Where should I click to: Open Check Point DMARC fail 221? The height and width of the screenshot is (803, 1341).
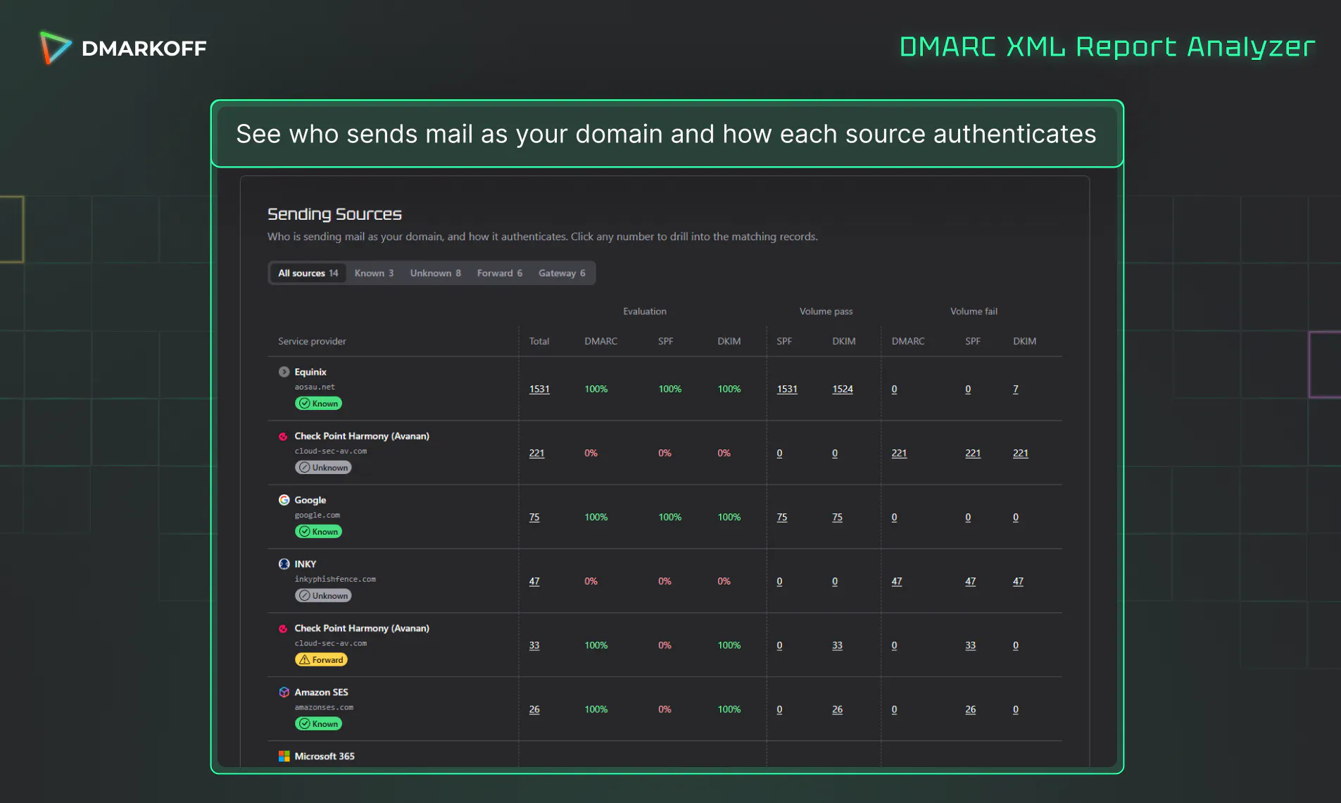[899, 454]
